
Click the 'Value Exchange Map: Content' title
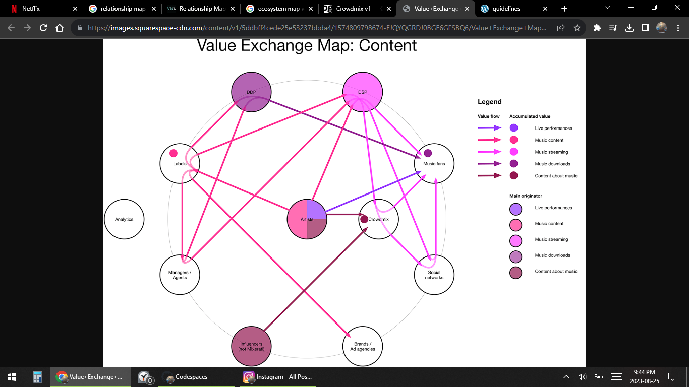(x=307, y=46)
